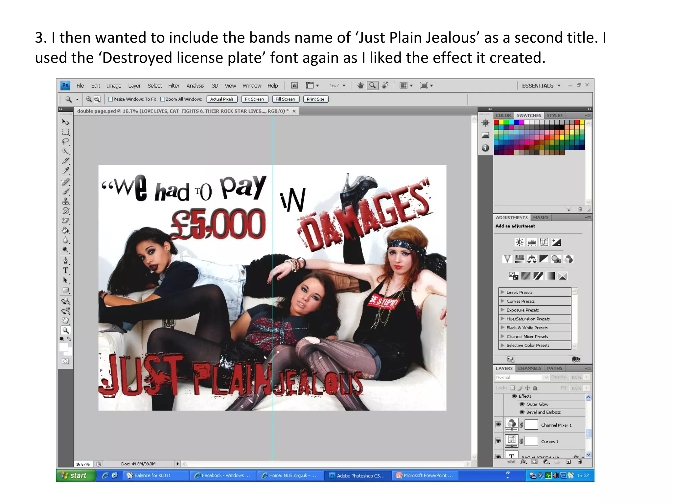Toggle Bevel and Emboss effect visibility
Viewport: 673px width, 504px height.
522,412
